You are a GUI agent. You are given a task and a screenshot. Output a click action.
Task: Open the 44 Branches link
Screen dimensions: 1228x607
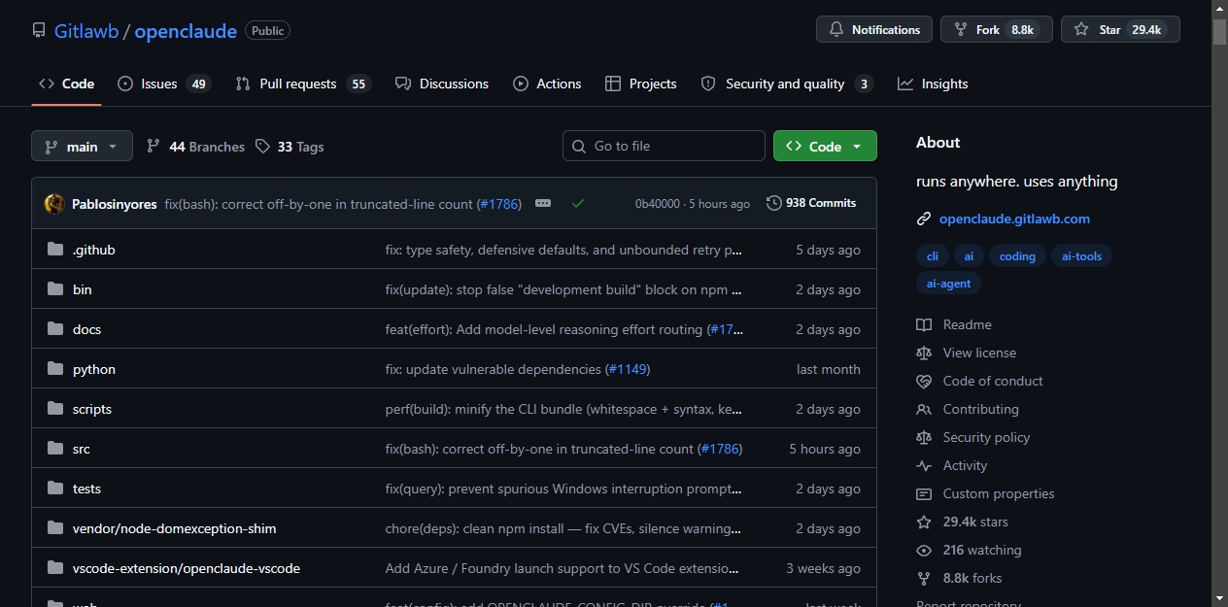click(195, 146)
